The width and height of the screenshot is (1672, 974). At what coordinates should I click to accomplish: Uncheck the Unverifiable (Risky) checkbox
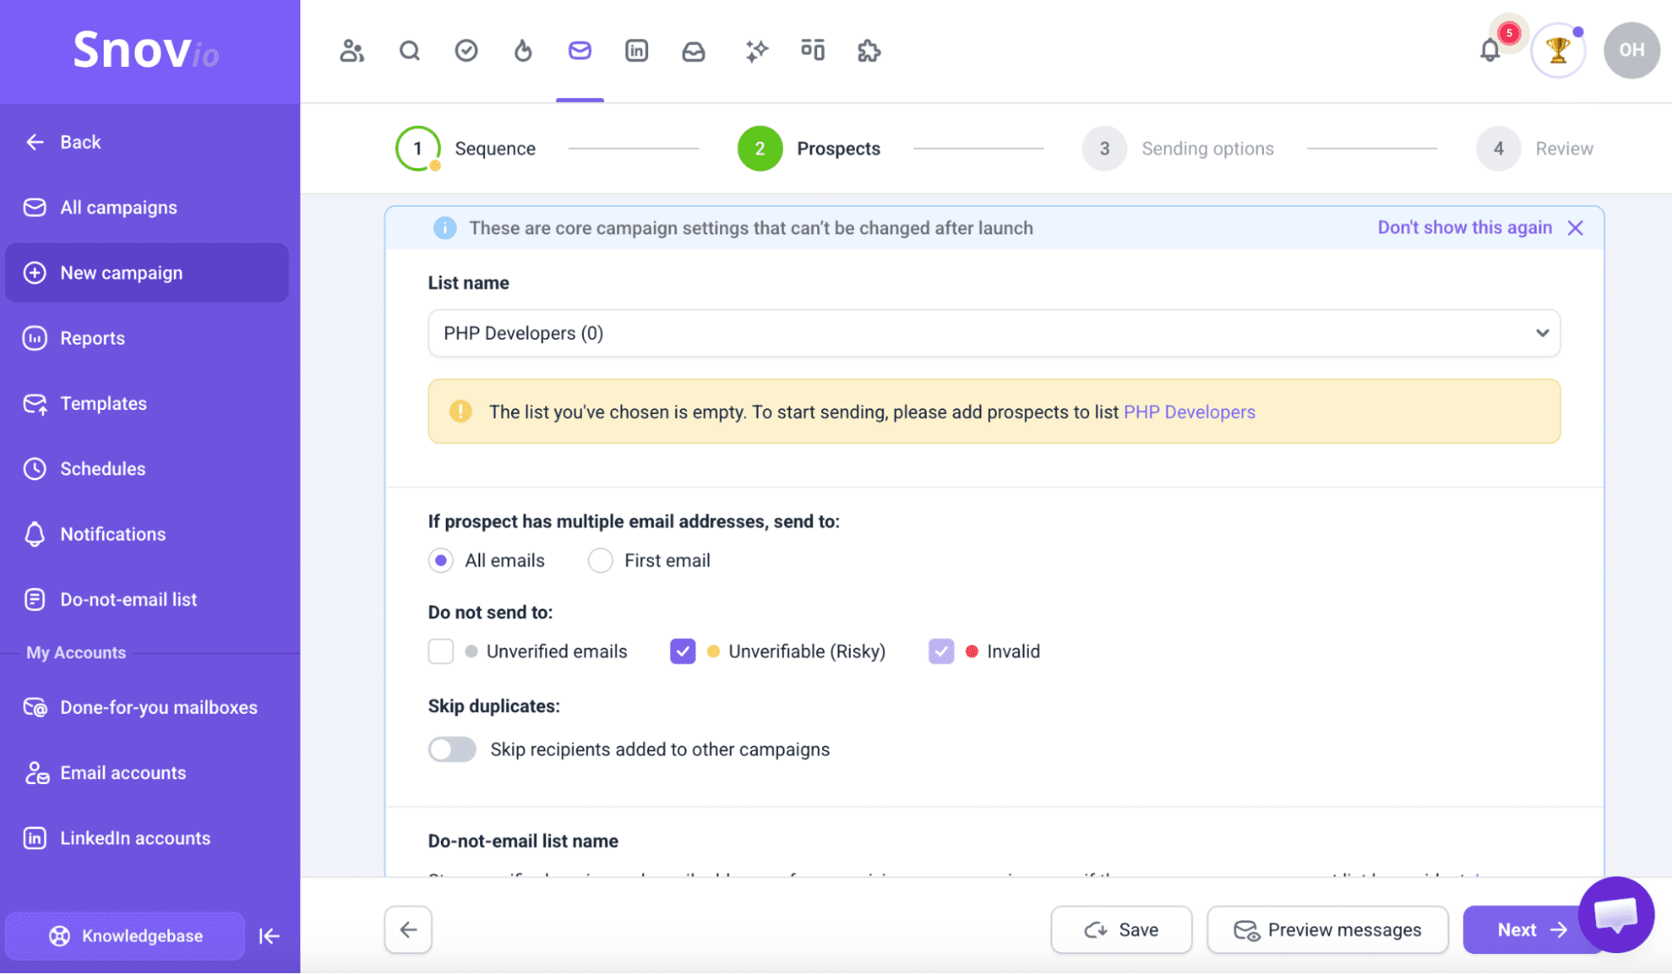point(683,652)
